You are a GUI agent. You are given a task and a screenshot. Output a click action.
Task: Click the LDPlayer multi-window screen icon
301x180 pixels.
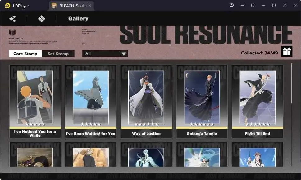253,5
